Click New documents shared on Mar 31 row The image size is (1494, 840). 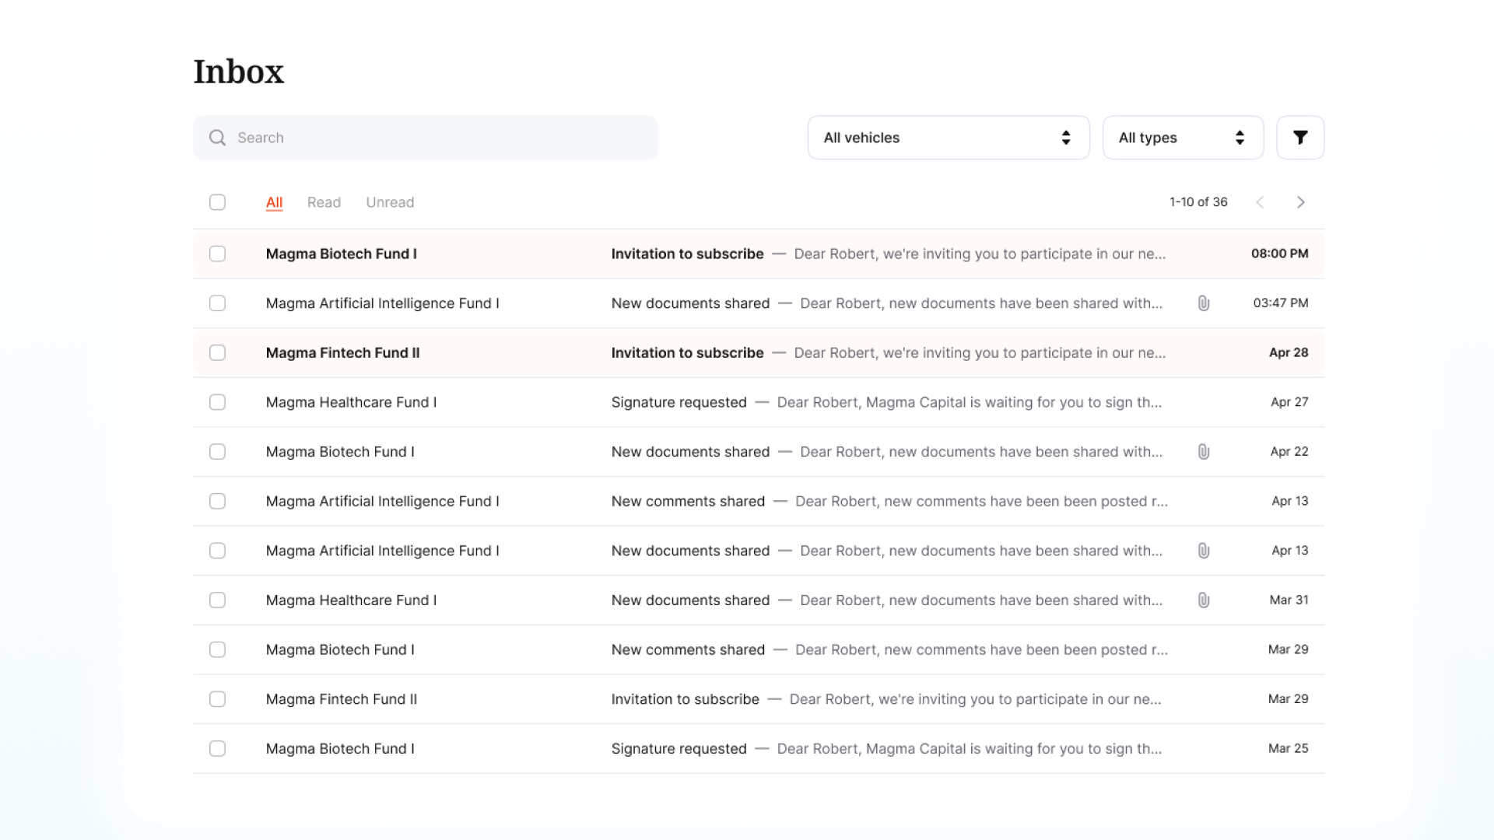[x=690, y=600]
